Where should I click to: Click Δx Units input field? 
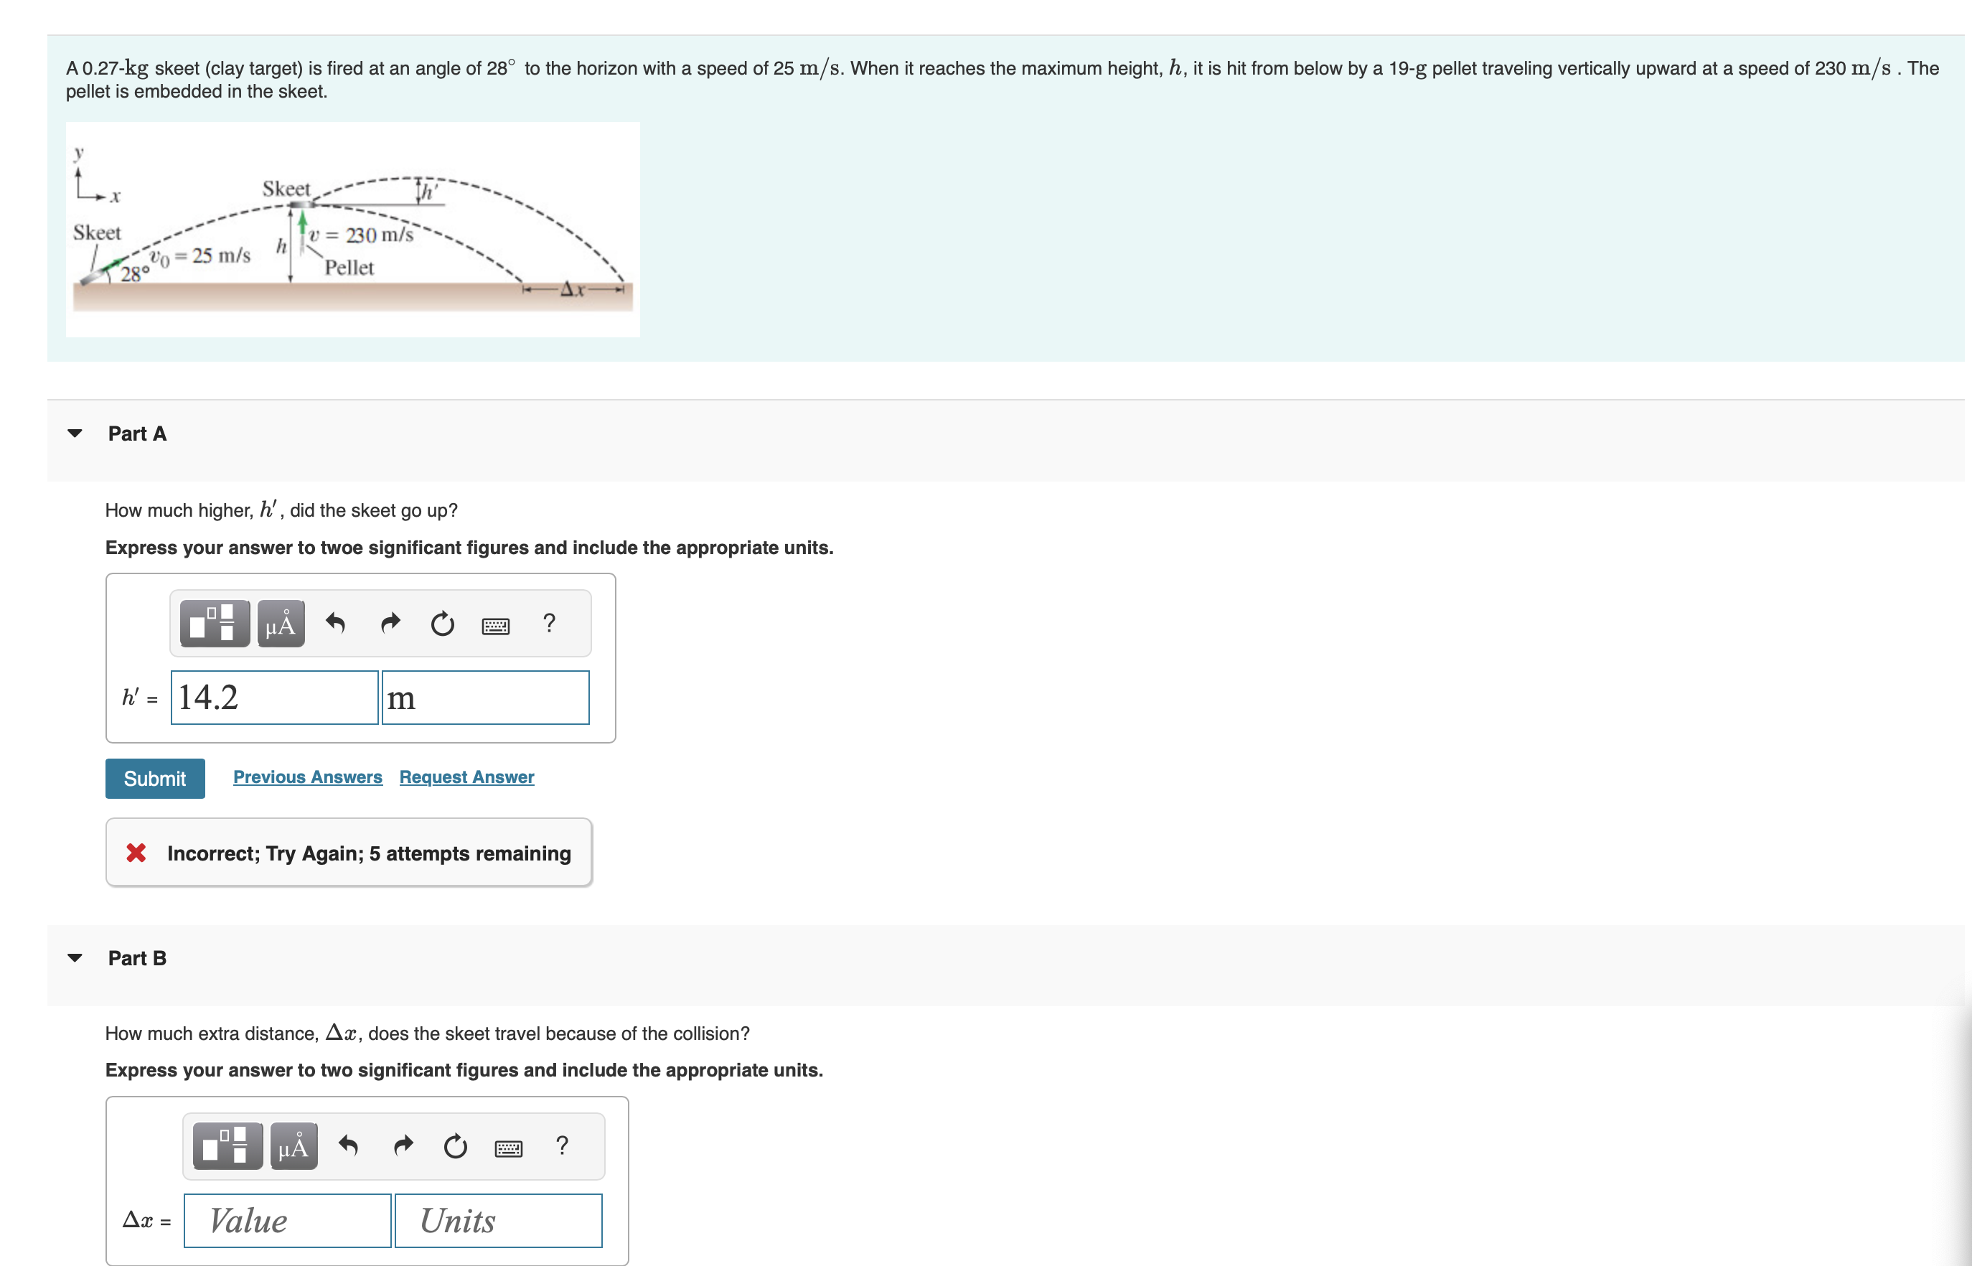coord(498,1221)
